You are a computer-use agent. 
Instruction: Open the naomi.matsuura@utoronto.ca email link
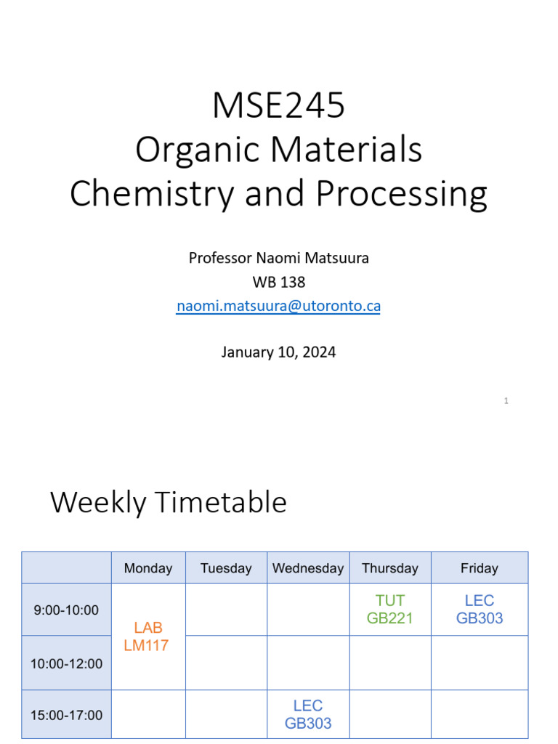click(x=279, y=306)
